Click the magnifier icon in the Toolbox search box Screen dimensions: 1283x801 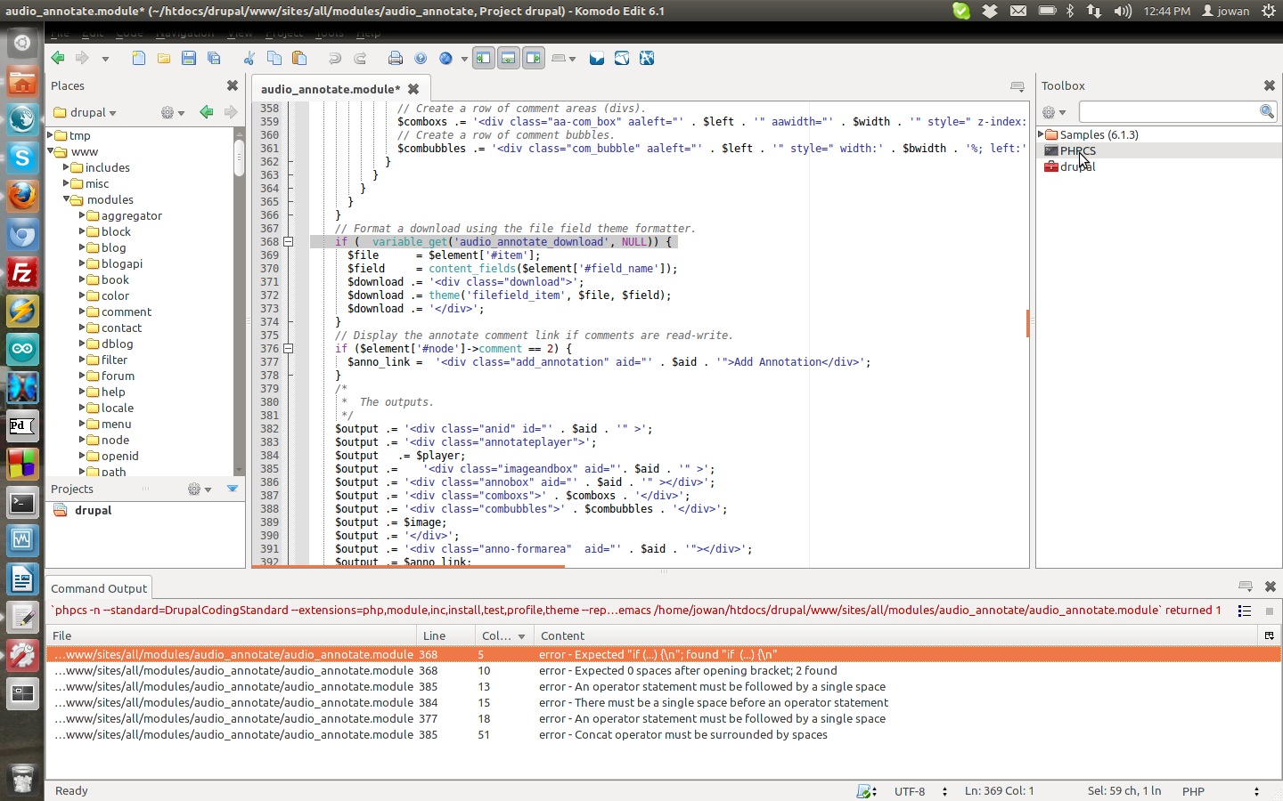(x=1266, y=111)
